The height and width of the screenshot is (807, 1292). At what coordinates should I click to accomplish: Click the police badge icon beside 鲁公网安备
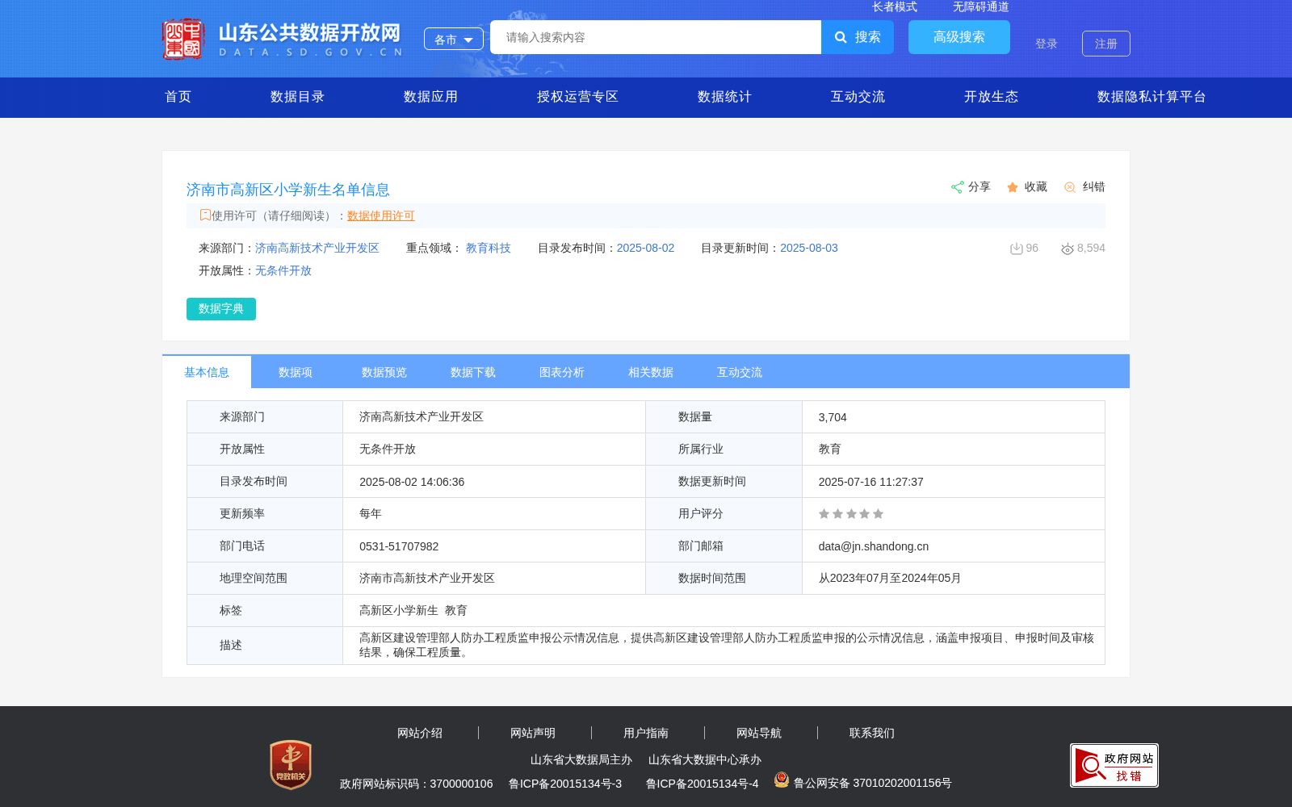[x=782, y=780]
